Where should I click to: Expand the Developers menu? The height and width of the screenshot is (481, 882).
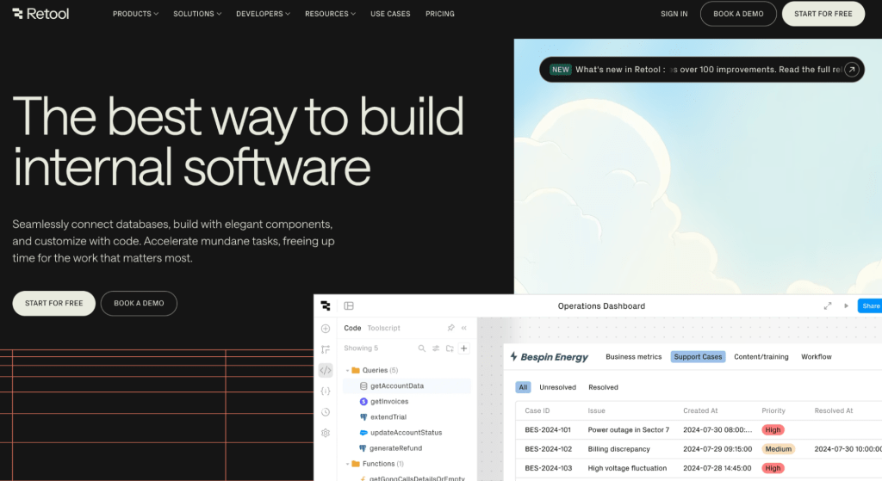click(264, 14)
